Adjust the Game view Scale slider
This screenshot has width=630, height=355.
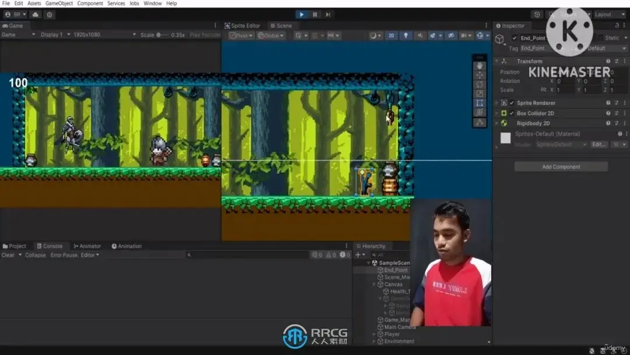click(163, 35)
